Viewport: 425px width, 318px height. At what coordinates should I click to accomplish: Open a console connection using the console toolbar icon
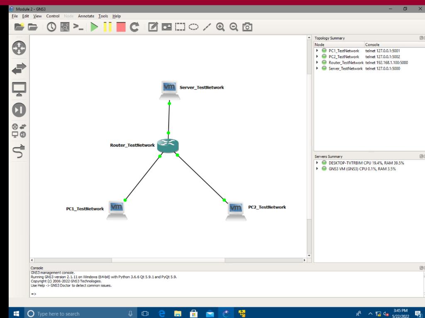[x=78, y=27]
